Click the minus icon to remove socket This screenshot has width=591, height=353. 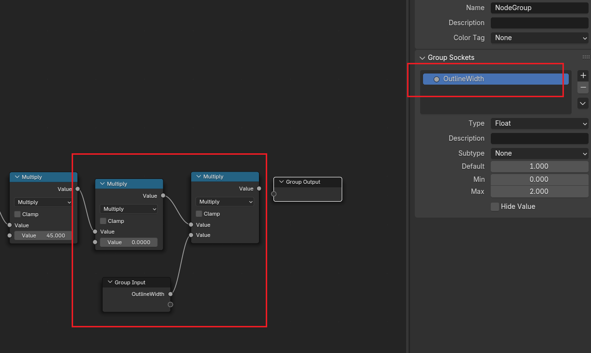(x=583, y=88)
